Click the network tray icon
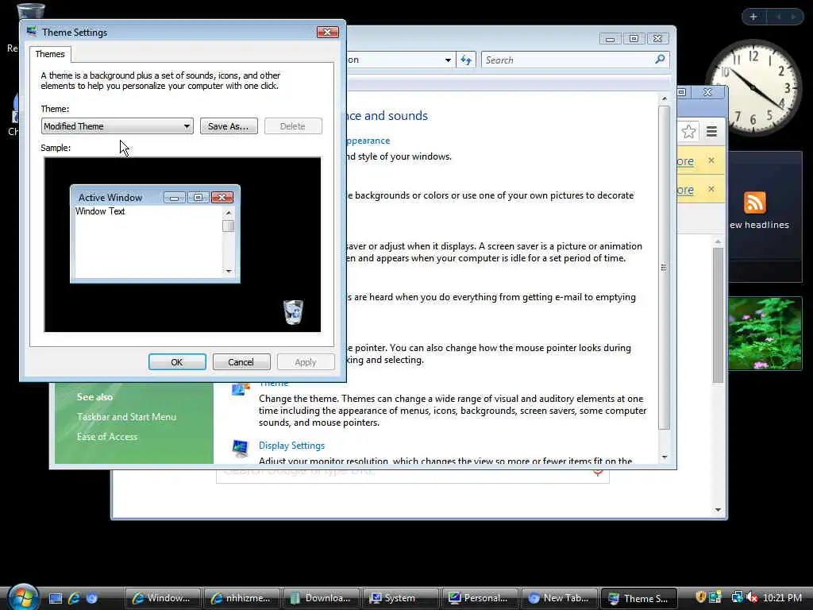This screenshot has height=610, width=813. point(737,597)
